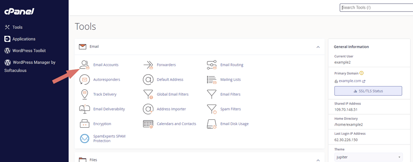Open the Address Importer link
The height and width of the screenshot is (162, 413).
[x=171, y=109]
